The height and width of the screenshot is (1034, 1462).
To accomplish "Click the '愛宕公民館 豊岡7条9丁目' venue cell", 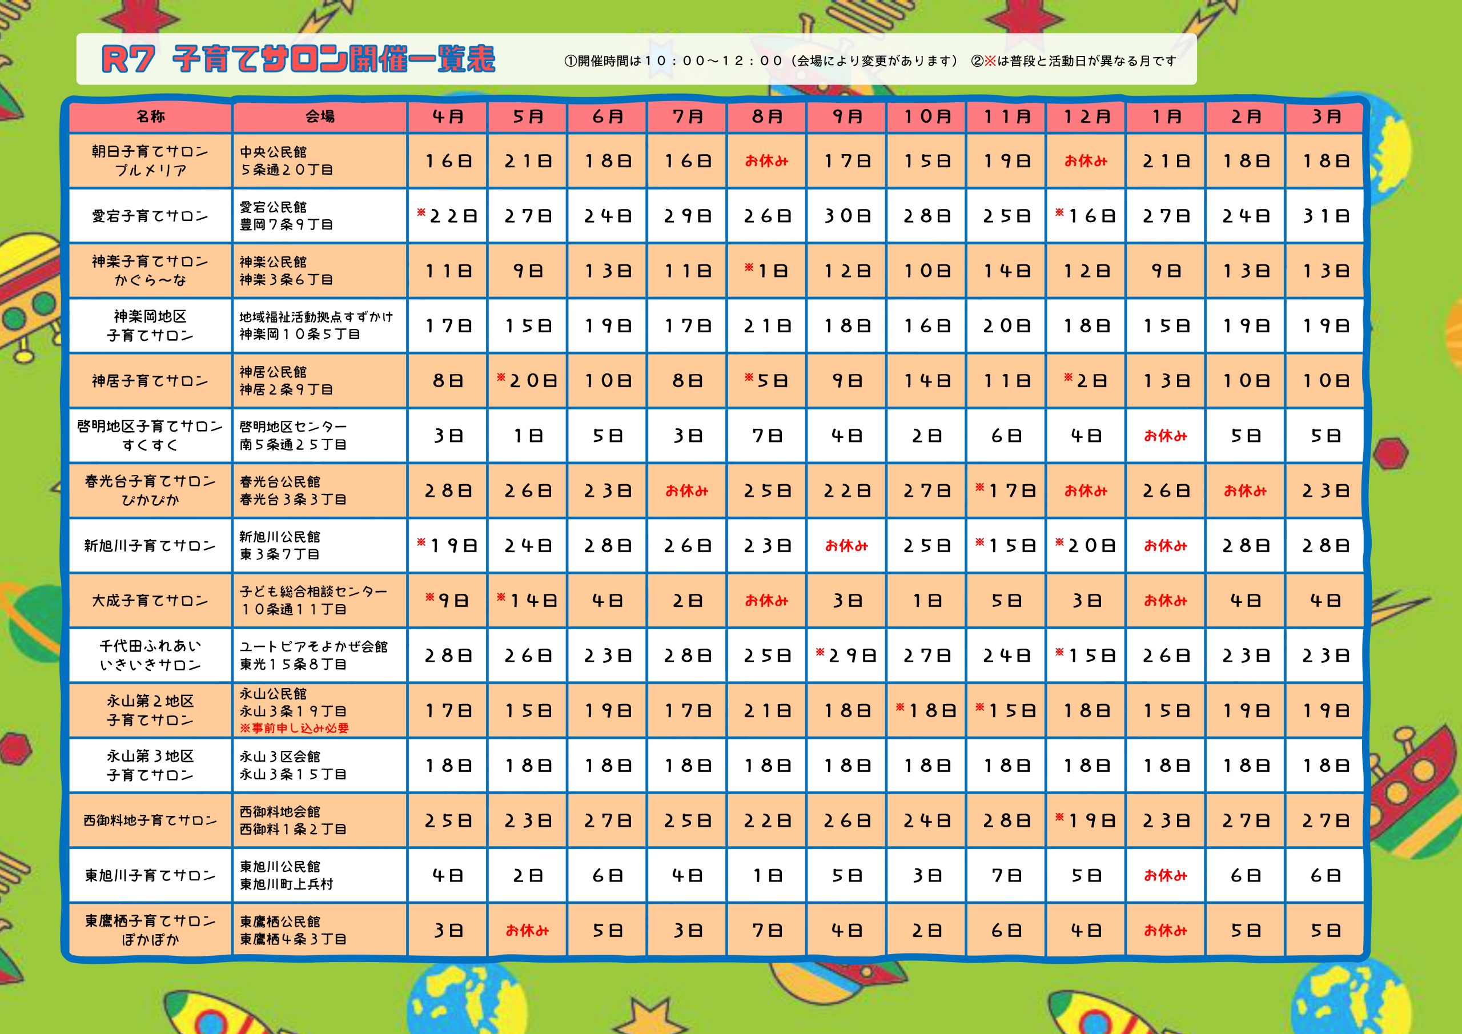I will point(320,216).
